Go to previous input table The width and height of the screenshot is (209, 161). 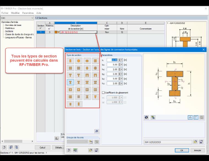point(11,147)
